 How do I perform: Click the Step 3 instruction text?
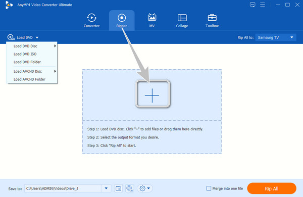tap(112, 145)
